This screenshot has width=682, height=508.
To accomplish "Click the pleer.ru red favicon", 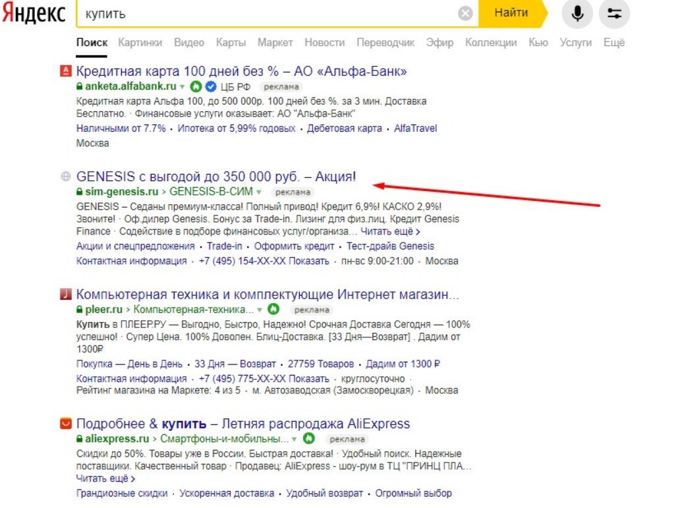I will [65, 294].
